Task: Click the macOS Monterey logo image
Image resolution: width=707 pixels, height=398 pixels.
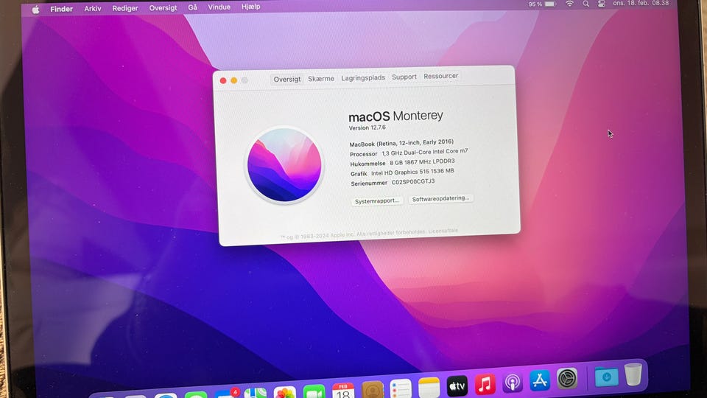Action: point(284,164)
